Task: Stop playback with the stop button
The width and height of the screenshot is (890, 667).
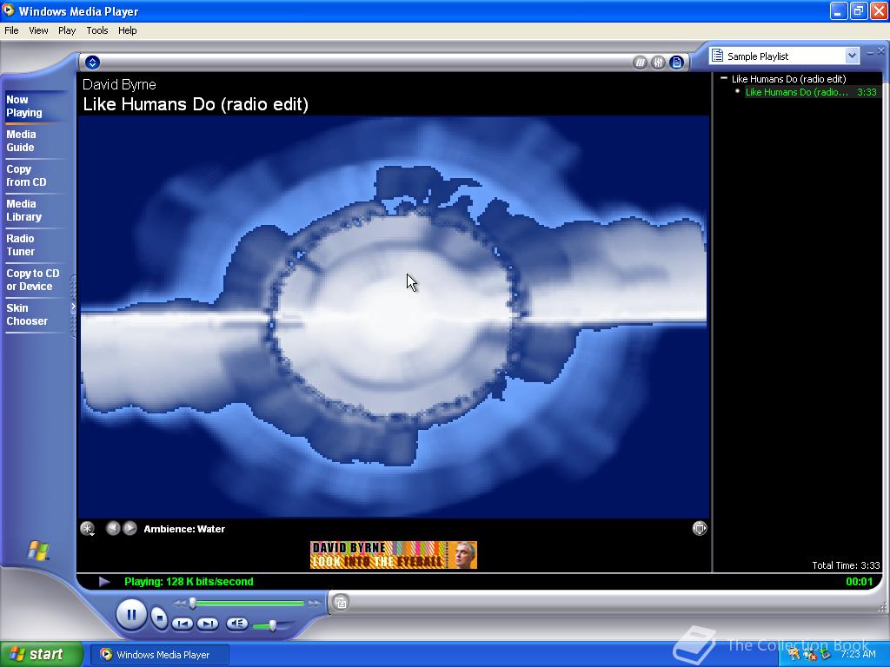Action: pos(160,617)
